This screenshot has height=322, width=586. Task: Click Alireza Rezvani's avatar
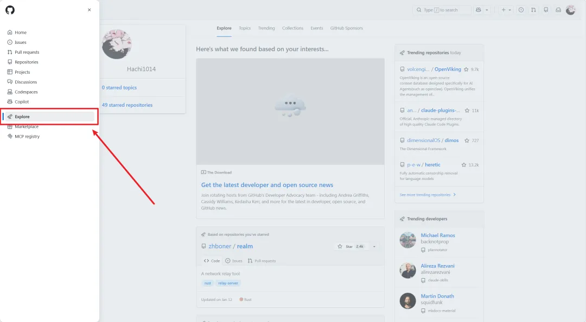coord(407,271)
